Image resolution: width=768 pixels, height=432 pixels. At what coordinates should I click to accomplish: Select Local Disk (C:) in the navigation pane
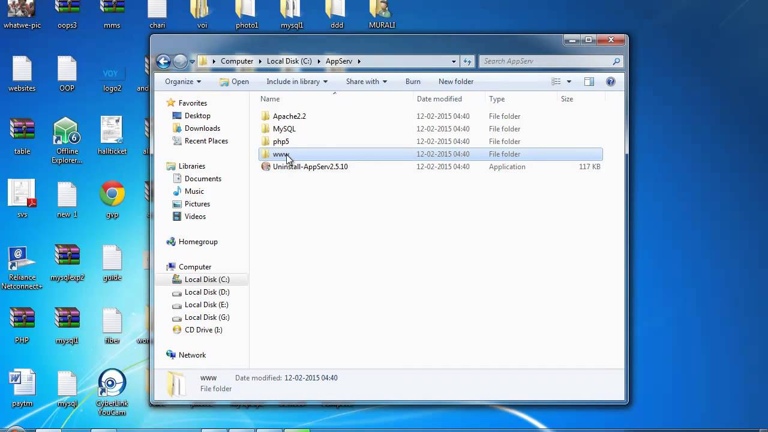click(x=206, y=280)
